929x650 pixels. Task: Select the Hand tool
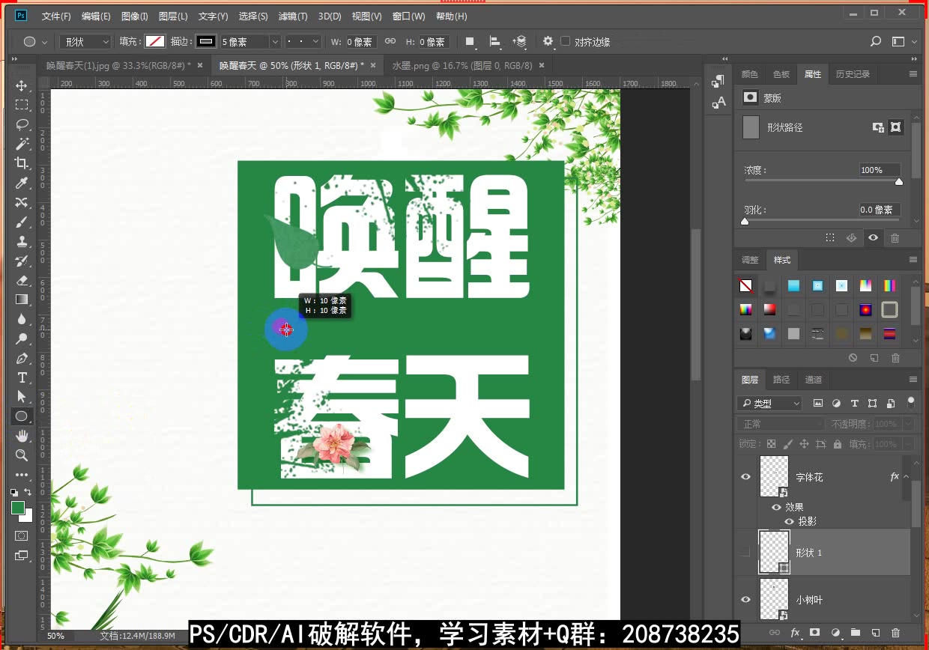click(x=22, y=436)
